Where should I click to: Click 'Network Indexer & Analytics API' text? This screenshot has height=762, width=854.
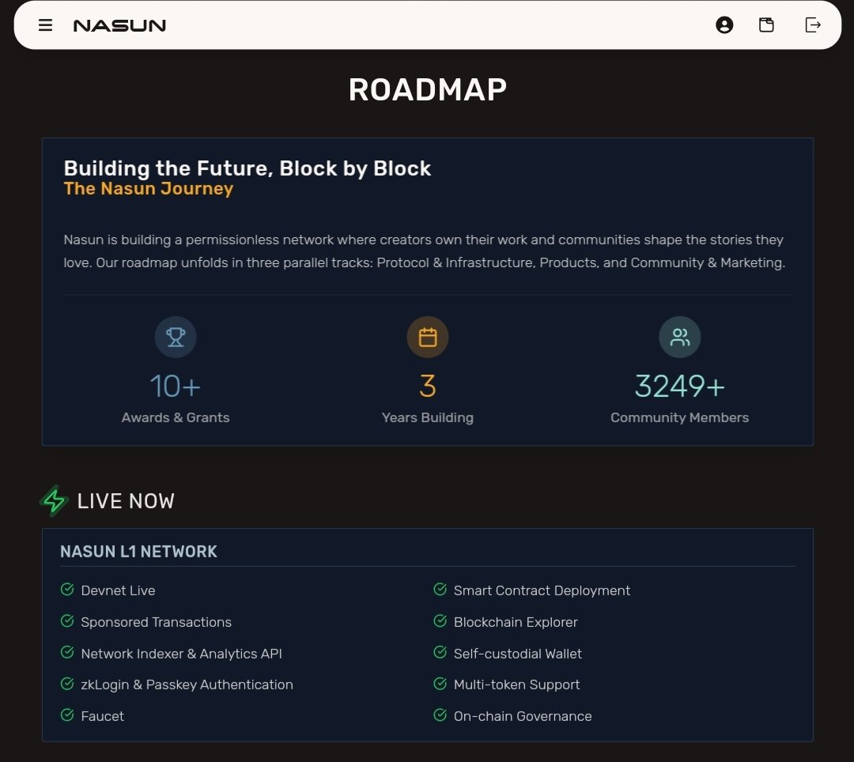pos(181,654)
